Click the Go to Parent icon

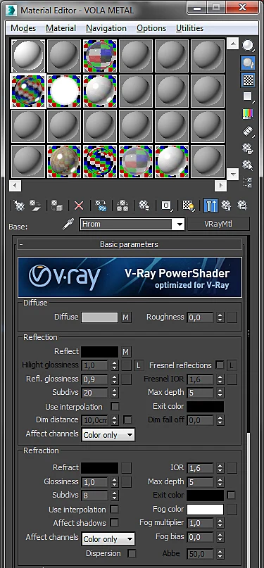[x=227, y=206]
